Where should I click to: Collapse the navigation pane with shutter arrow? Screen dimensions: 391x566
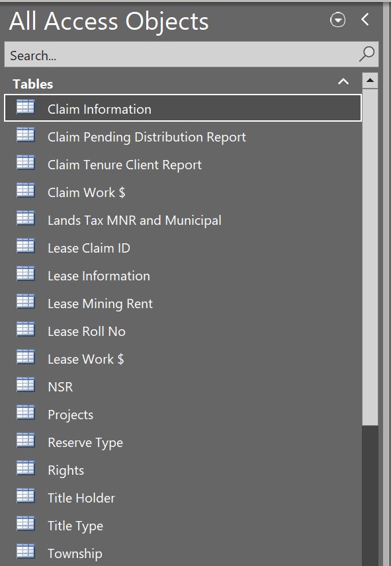pyautogui.click(x=365, y=19)
